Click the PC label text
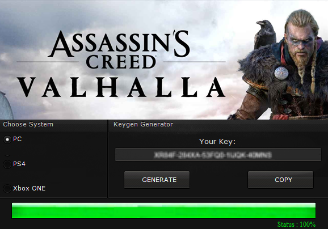The height and width of the screenshot is (229, 328). pos(17,139)
